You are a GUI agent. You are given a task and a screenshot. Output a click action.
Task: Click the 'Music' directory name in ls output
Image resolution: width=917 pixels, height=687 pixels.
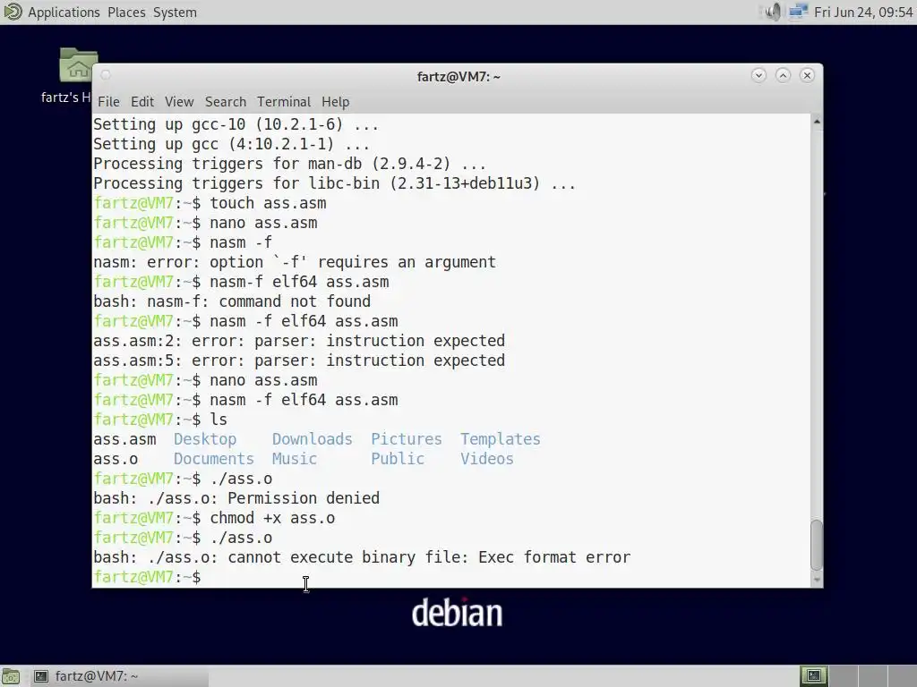(x=295, y=459)
